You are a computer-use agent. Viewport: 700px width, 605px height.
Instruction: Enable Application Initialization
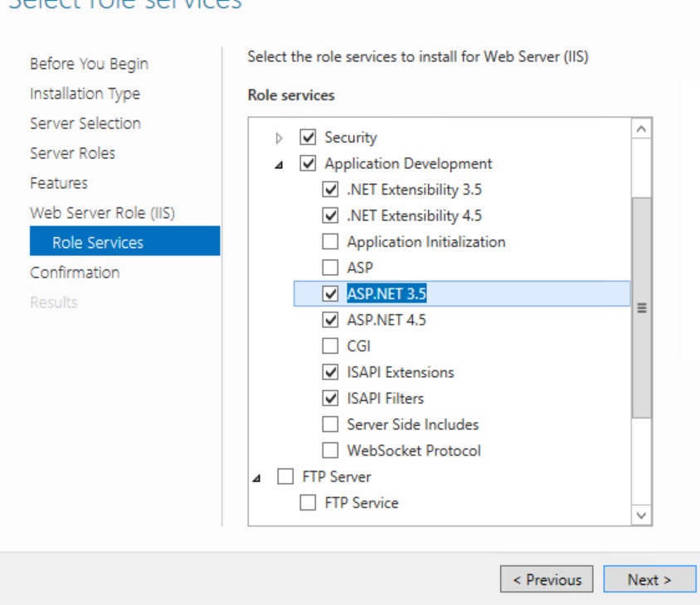(330, 241)
